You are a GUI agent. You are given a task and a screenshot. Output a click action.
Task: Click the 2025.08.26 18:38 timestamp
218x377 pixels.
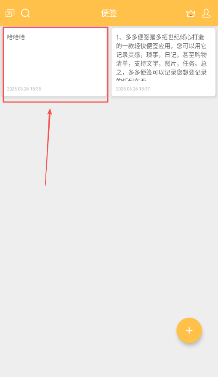pos(24,89)
